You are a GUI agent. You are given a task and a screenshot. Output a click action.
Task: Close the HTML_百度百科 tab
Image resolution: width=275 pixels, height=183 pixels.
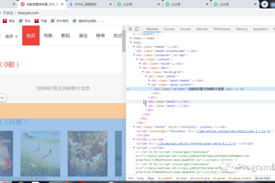[x=110, y=4]
